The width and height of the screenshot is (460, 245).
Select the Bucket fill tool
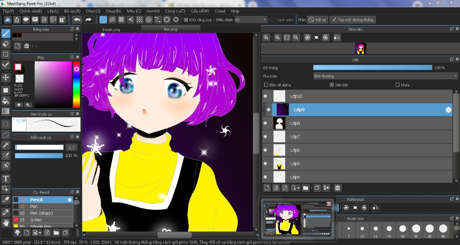6,101
